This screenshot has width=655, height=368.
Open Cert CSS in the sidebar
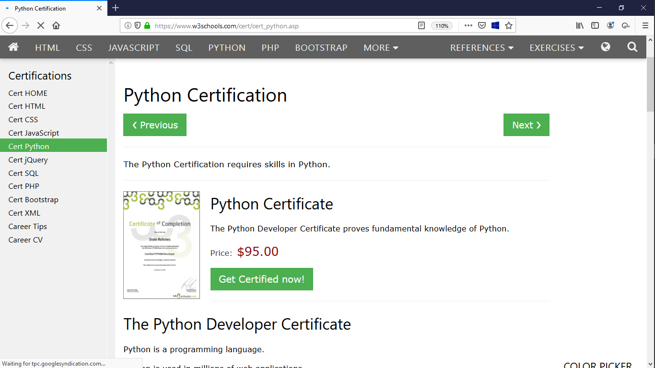click(x=53, y=120)
